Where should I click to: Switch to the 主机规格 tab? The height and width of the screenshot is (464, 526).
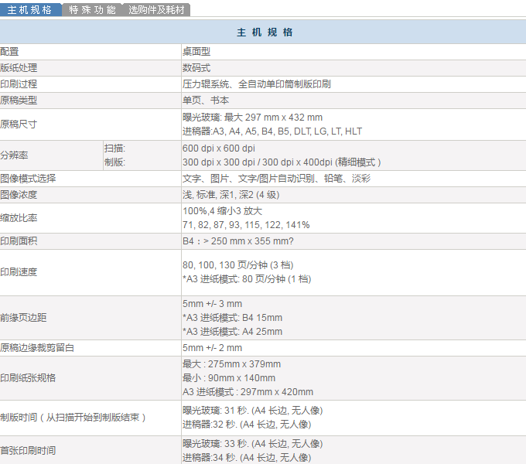coord(29,9)
